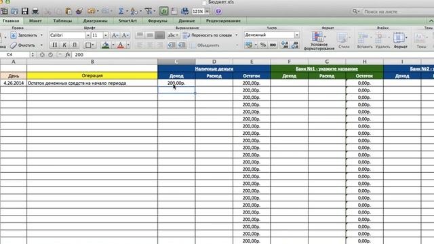This screenshot has height=244, width=434.
Task: Click the Paste clipboard icon
Action: [68, 11]
